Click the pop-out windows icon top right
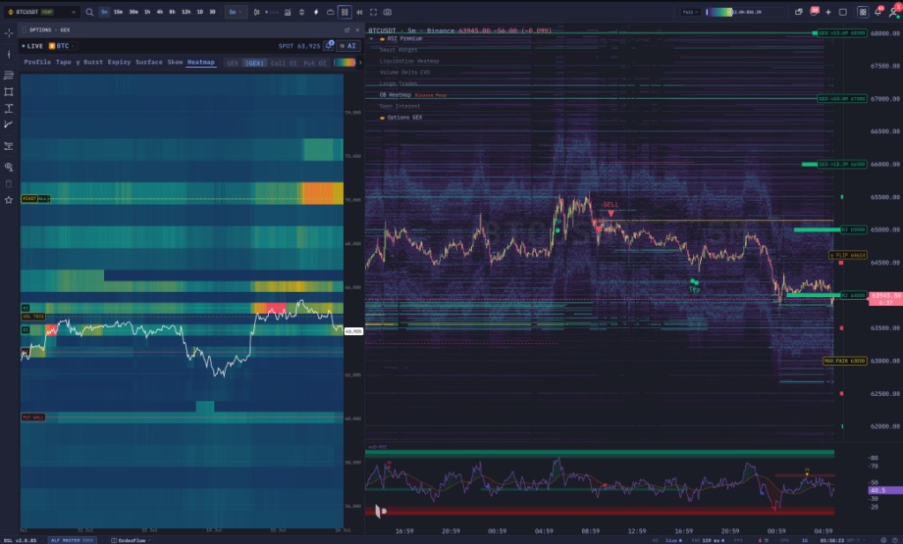This screenshot has height=544, width=903. (799, 12)
